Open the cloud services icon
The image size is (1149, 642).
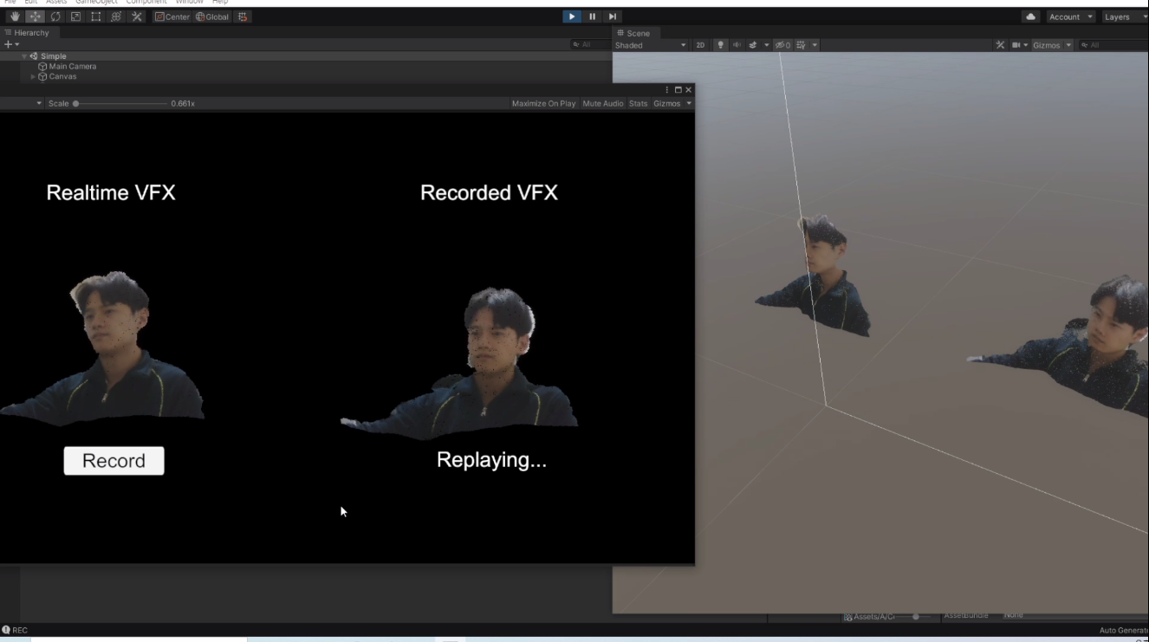pos(1030,16)
